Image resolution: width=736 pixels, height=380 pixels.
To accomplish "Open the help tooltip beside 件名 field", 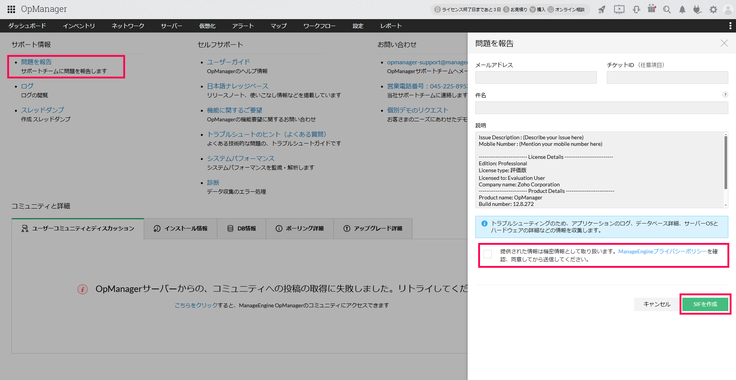I will (x=725, y=95).
